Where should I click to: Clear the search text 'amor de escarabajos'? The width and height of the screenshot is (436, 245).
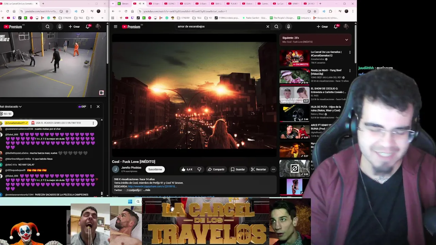[268, 27]
